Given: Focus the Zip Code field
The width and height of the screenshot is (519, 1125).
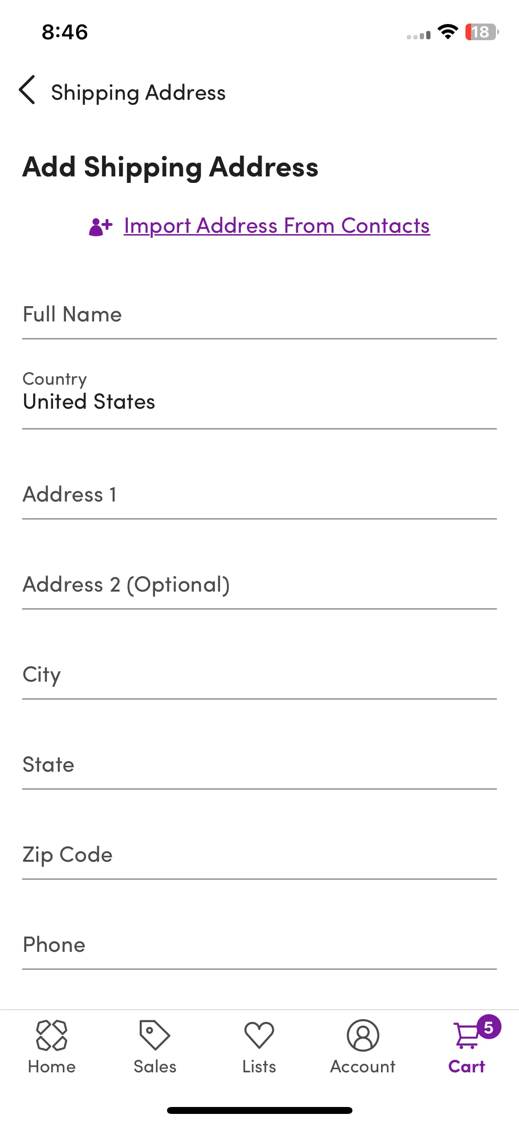Looking at the screenshot, I should (x=259, y=854).
